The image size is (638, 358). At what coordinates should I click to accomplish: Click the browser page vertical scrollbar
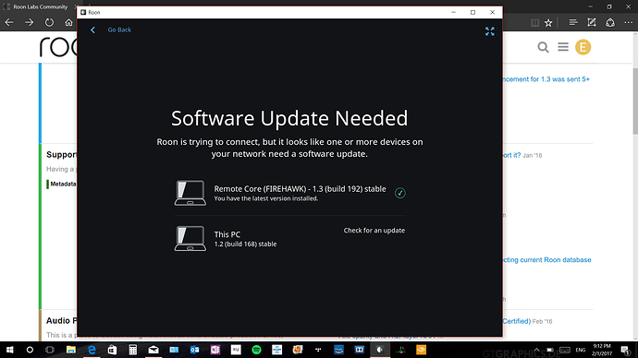coord(635,101)
